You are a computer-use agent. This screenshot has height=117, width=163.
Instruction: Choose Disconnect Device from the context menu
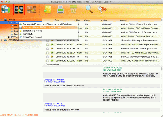(x=48, y=37)
